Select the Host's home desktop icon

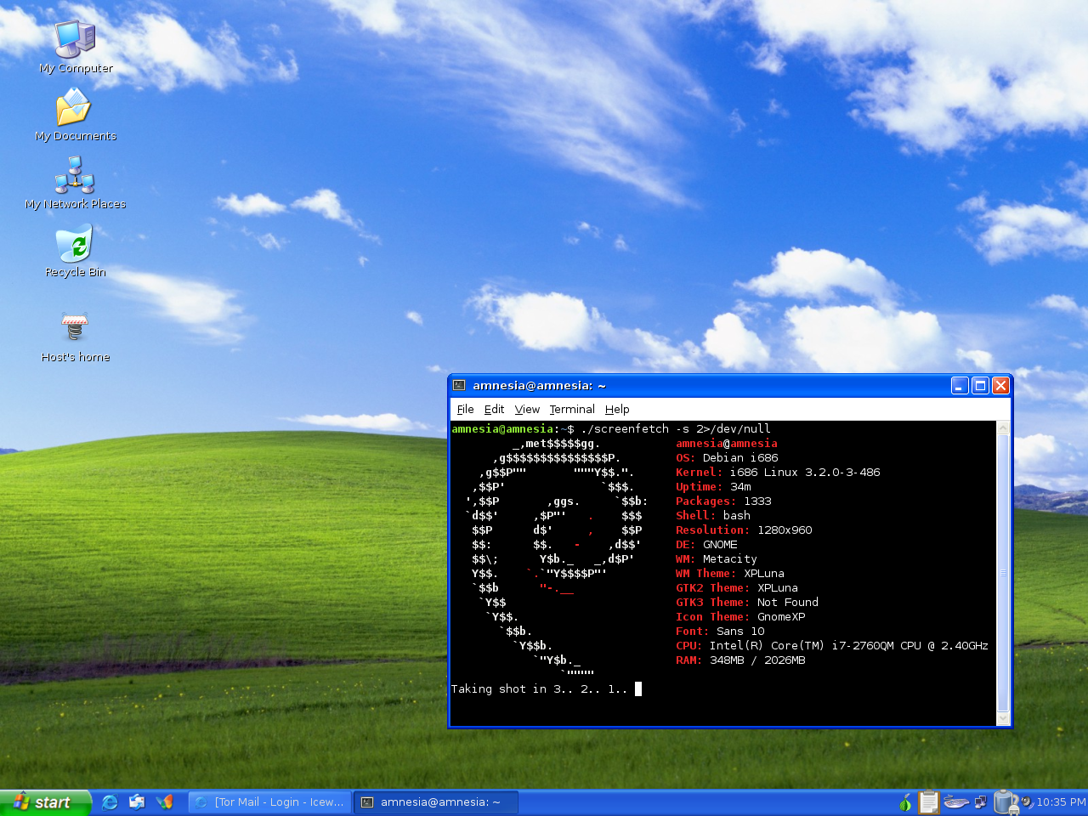76,337
